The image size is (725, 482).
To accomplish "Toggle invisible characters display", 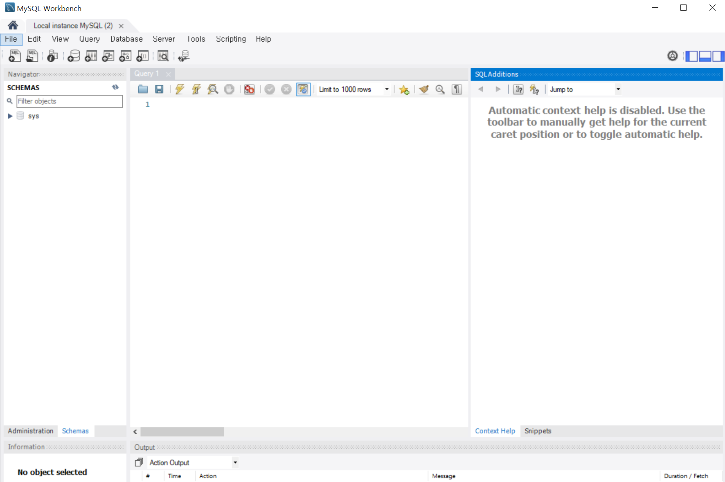I will (x=457, y=89).
